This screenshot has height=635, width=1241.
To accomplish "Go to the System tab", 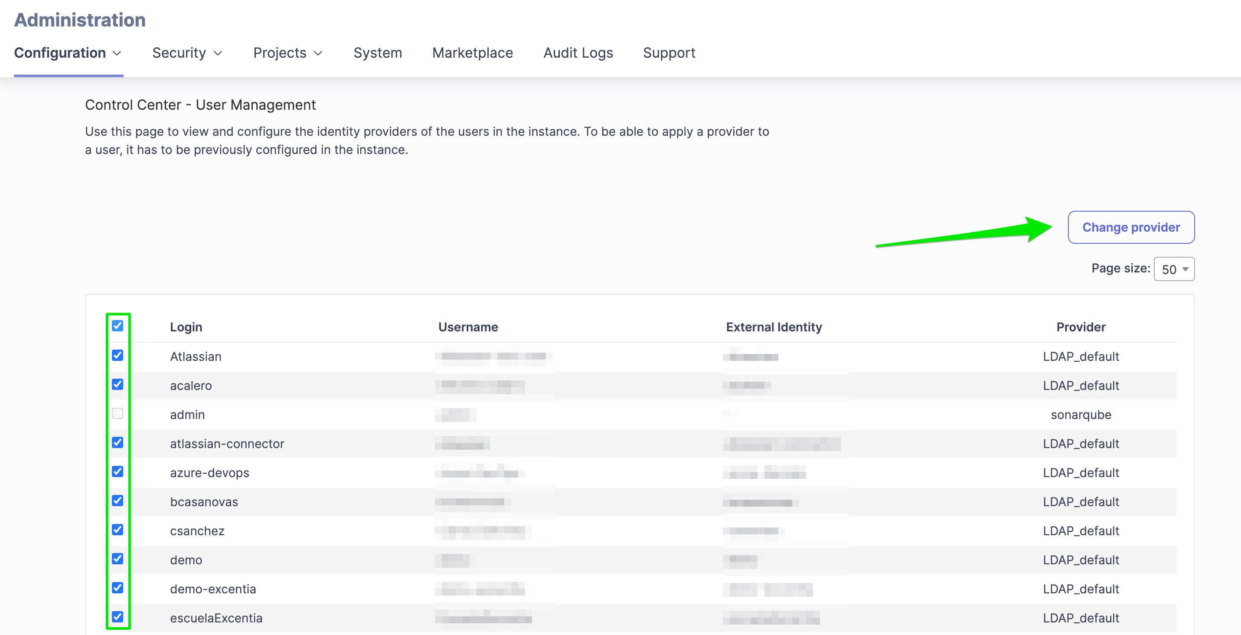I will (377, 52).
